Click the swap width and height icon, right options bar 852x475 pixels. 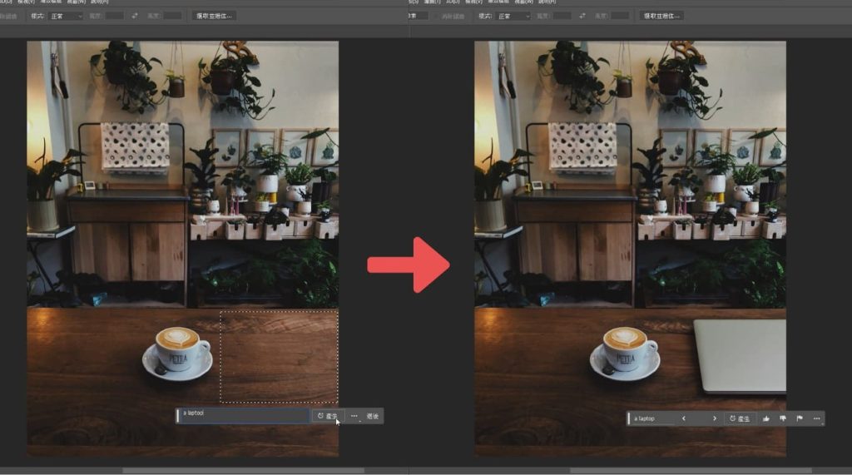click(x=582, y=17)
